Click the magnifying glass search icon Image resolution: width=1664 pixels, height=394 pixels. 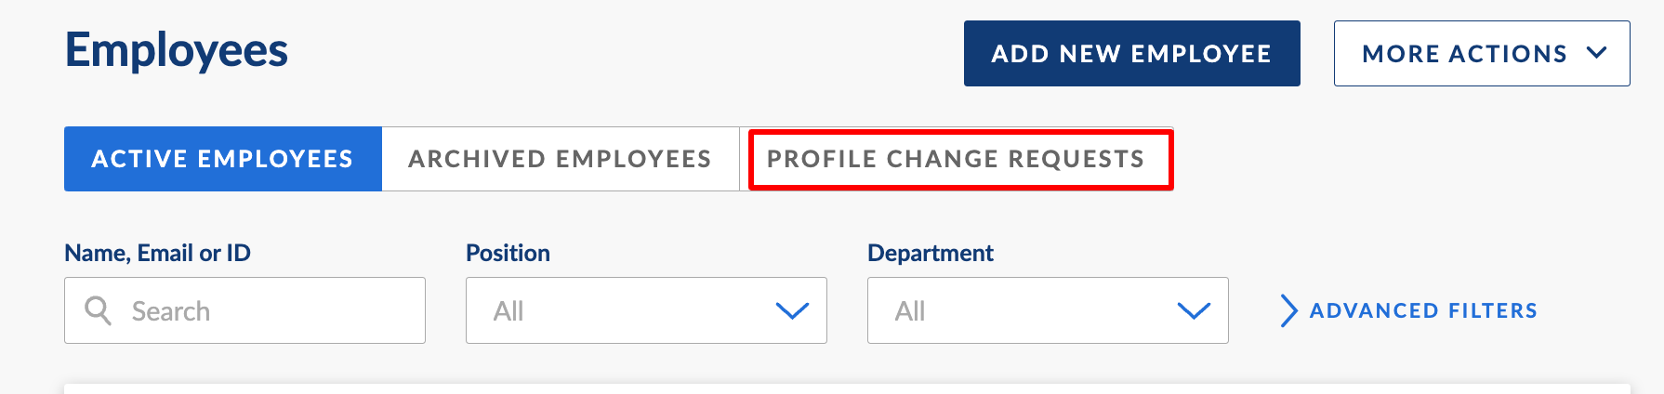point(98,310)
